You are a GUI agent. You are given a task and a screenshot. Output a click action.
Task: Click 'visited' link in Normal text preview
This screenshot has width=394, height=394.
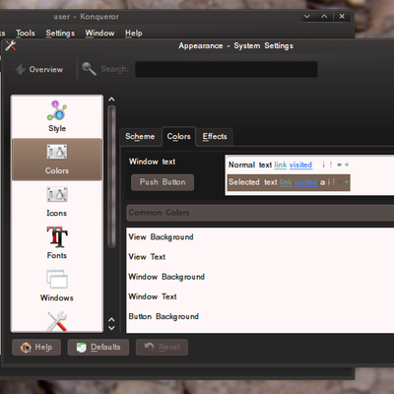300,164
